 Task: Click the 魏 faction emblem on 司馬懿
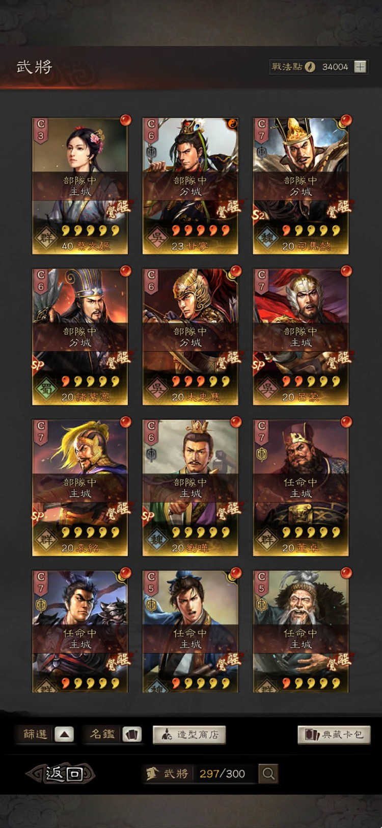[267, 238]
